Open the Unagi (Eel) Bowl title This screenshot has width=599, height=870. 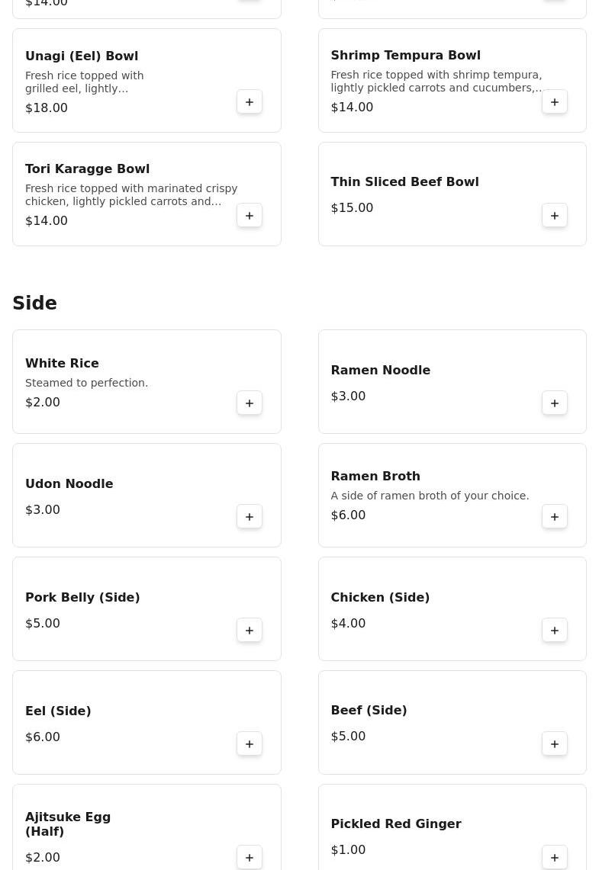(82, 56)
